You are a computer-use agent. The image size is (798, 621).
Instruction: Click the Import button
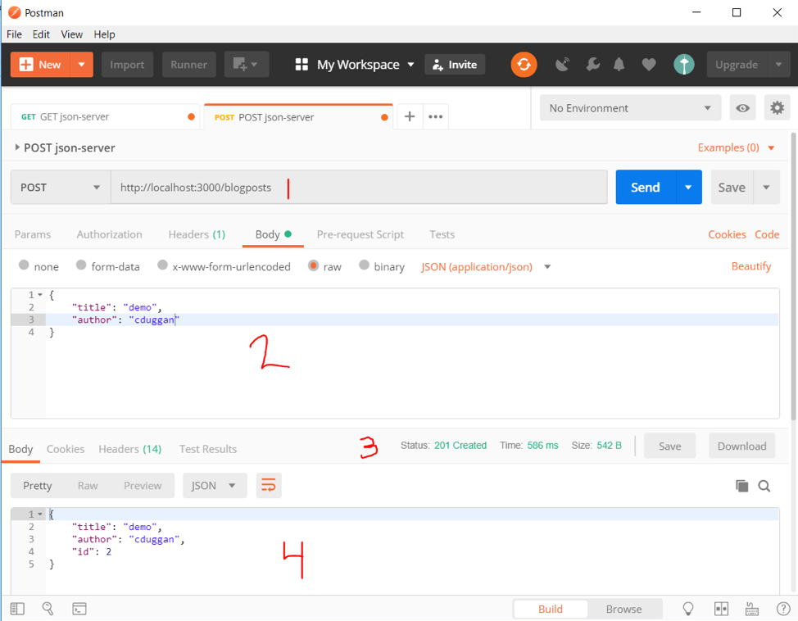tap(127, 65)
